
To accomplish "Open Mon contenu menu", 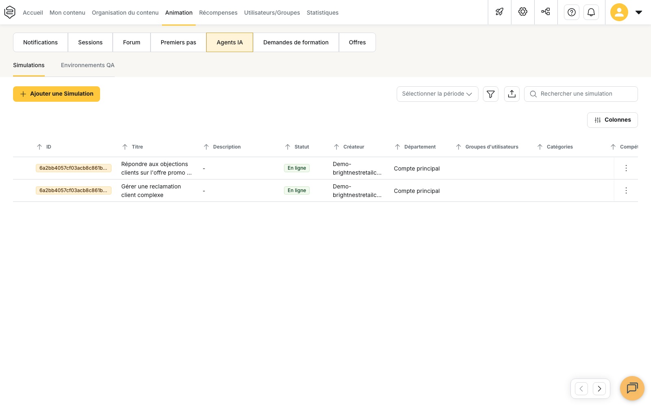I will click(x=68, y=13).
